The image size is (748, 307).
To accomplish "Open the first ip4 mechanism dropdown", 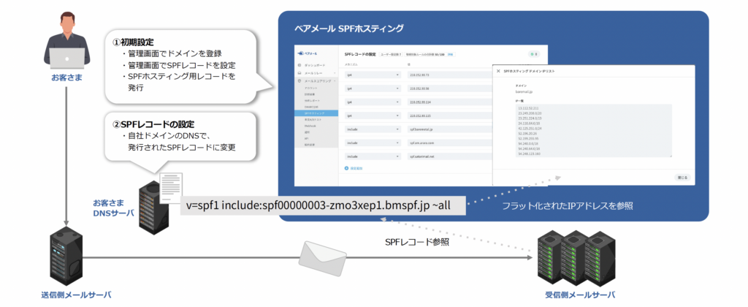I will click(373, 75).
